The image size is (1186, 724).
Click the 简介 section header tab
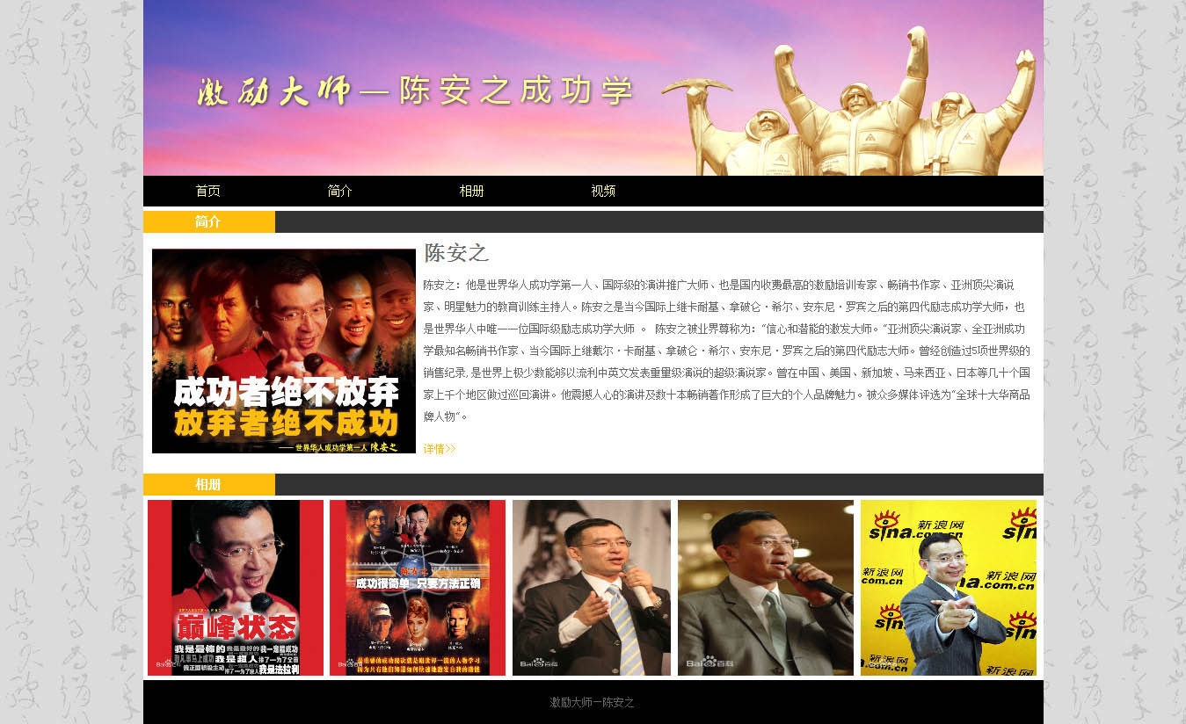209,221
